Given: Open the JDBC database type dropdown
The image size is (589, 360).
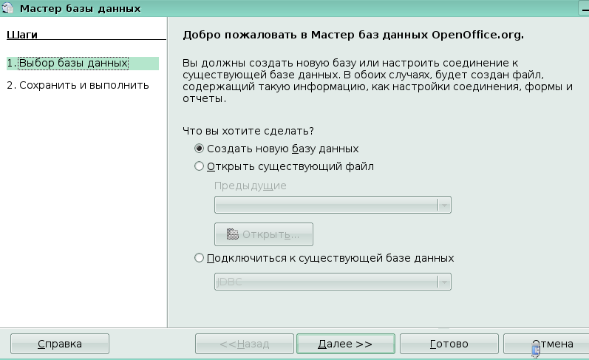Looking at the screenshot, I should pos(443,282).
